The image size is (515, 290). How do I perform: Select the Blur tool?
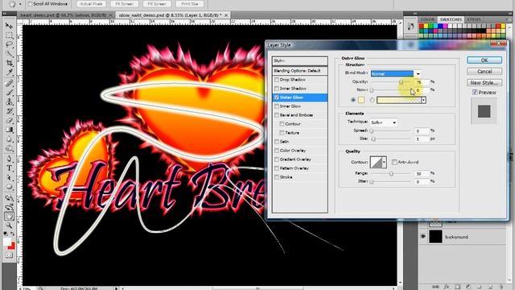9,139
